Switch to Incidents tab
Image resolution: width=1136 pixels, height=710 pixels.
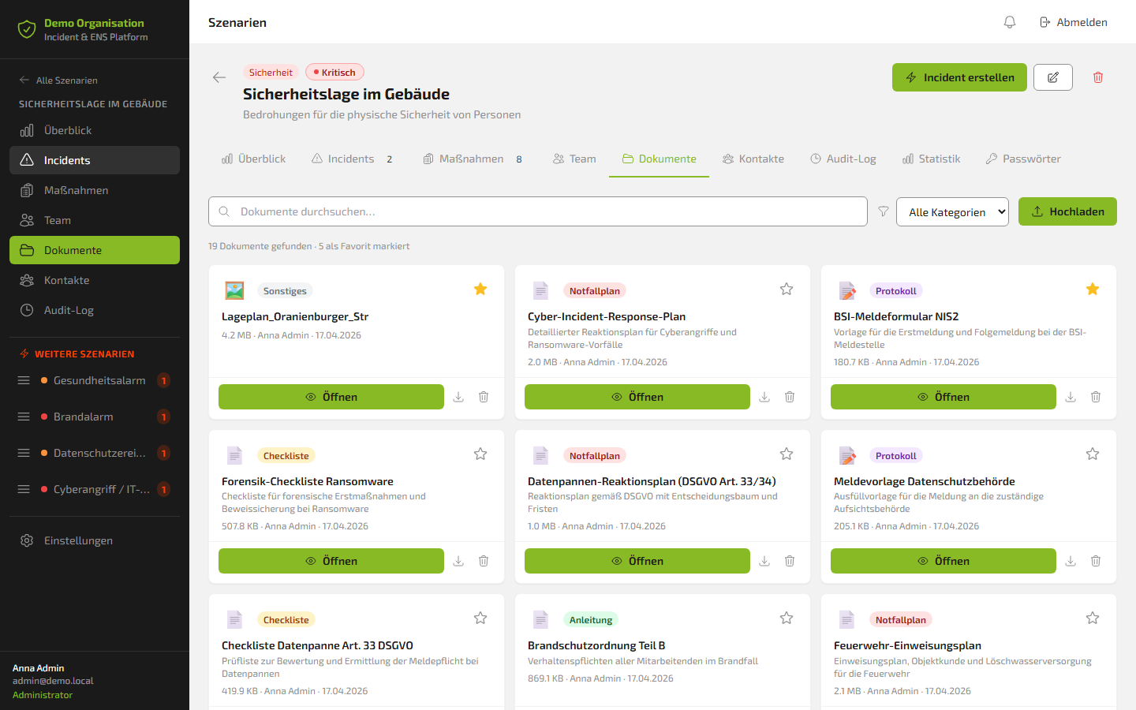[x=352, y=159]
